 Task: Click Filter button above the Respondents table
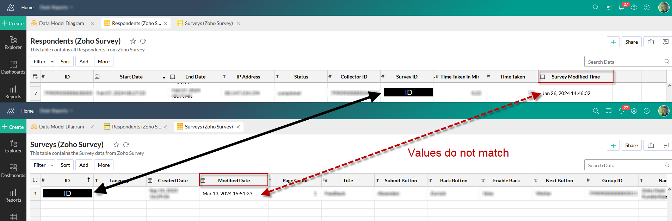click(x=40, y=62)
